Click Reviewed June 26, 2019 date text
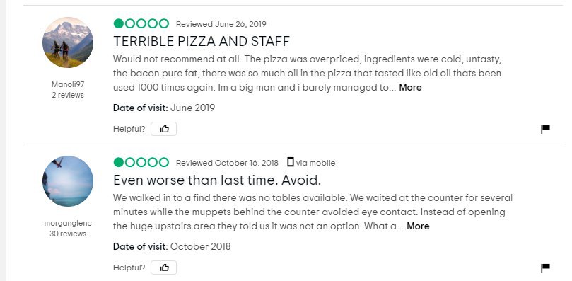Image resolution: width=572 pixels, height=281 pixels. [x=221, y=24]
